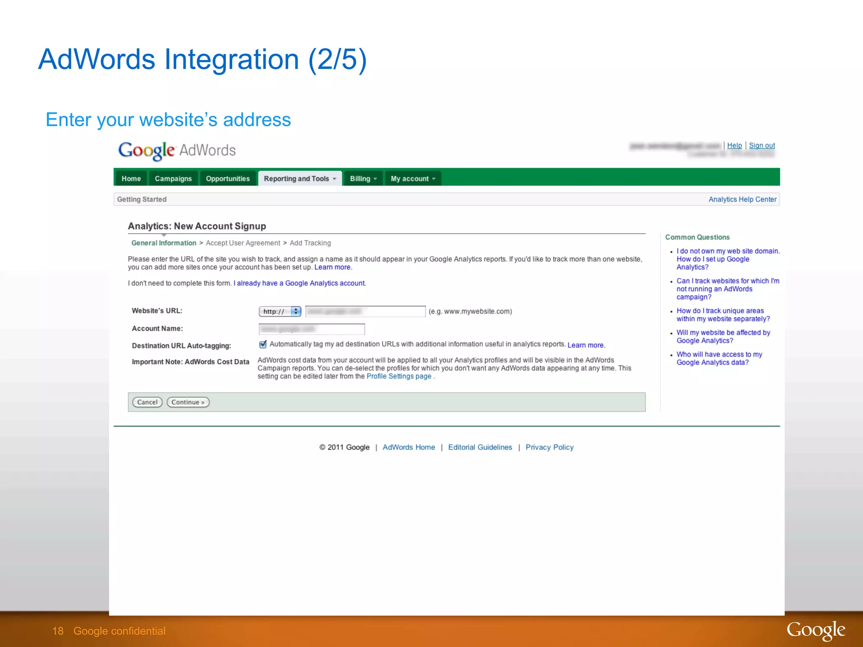
Task: Click the blurred account email at top right
Action: (676, 146)
